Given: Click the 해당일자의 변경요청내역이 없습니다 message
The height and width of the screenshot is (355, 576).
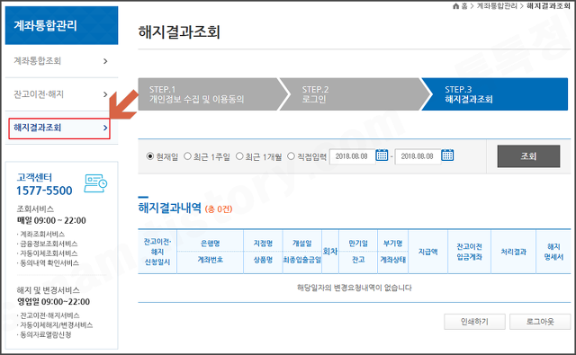Looking at the screenshot, I should pyautogui.click(x=355, y=288).
